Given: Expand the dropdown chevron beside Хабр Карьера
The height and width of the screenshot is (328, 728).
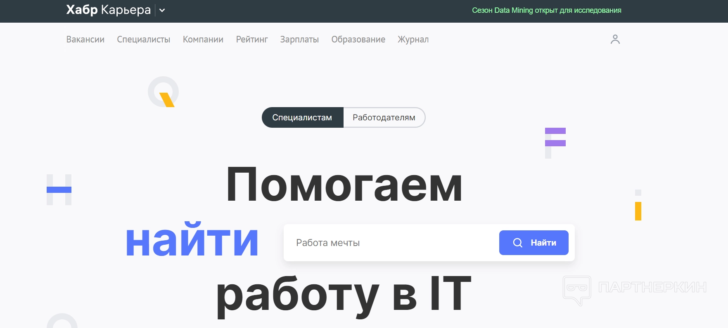Looking at the screenshot, I should point(162,10).
